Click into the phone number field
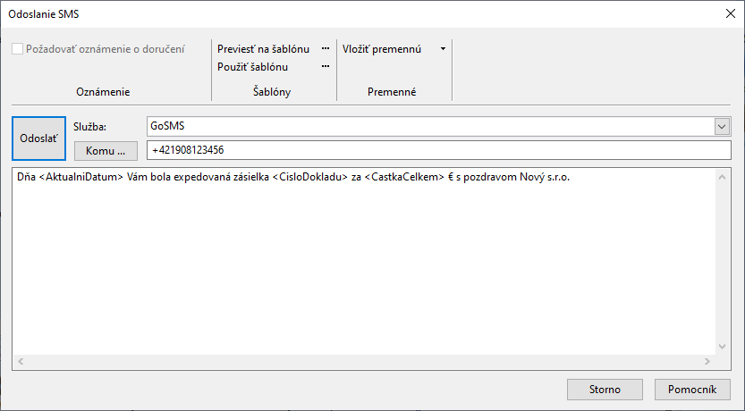Viewport: 745px width, 411px height. pos(438,150)
